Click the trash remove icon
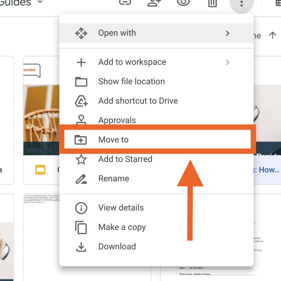This screenshot has width=281, height=281. pyautogui.click(x=213, y=3)
